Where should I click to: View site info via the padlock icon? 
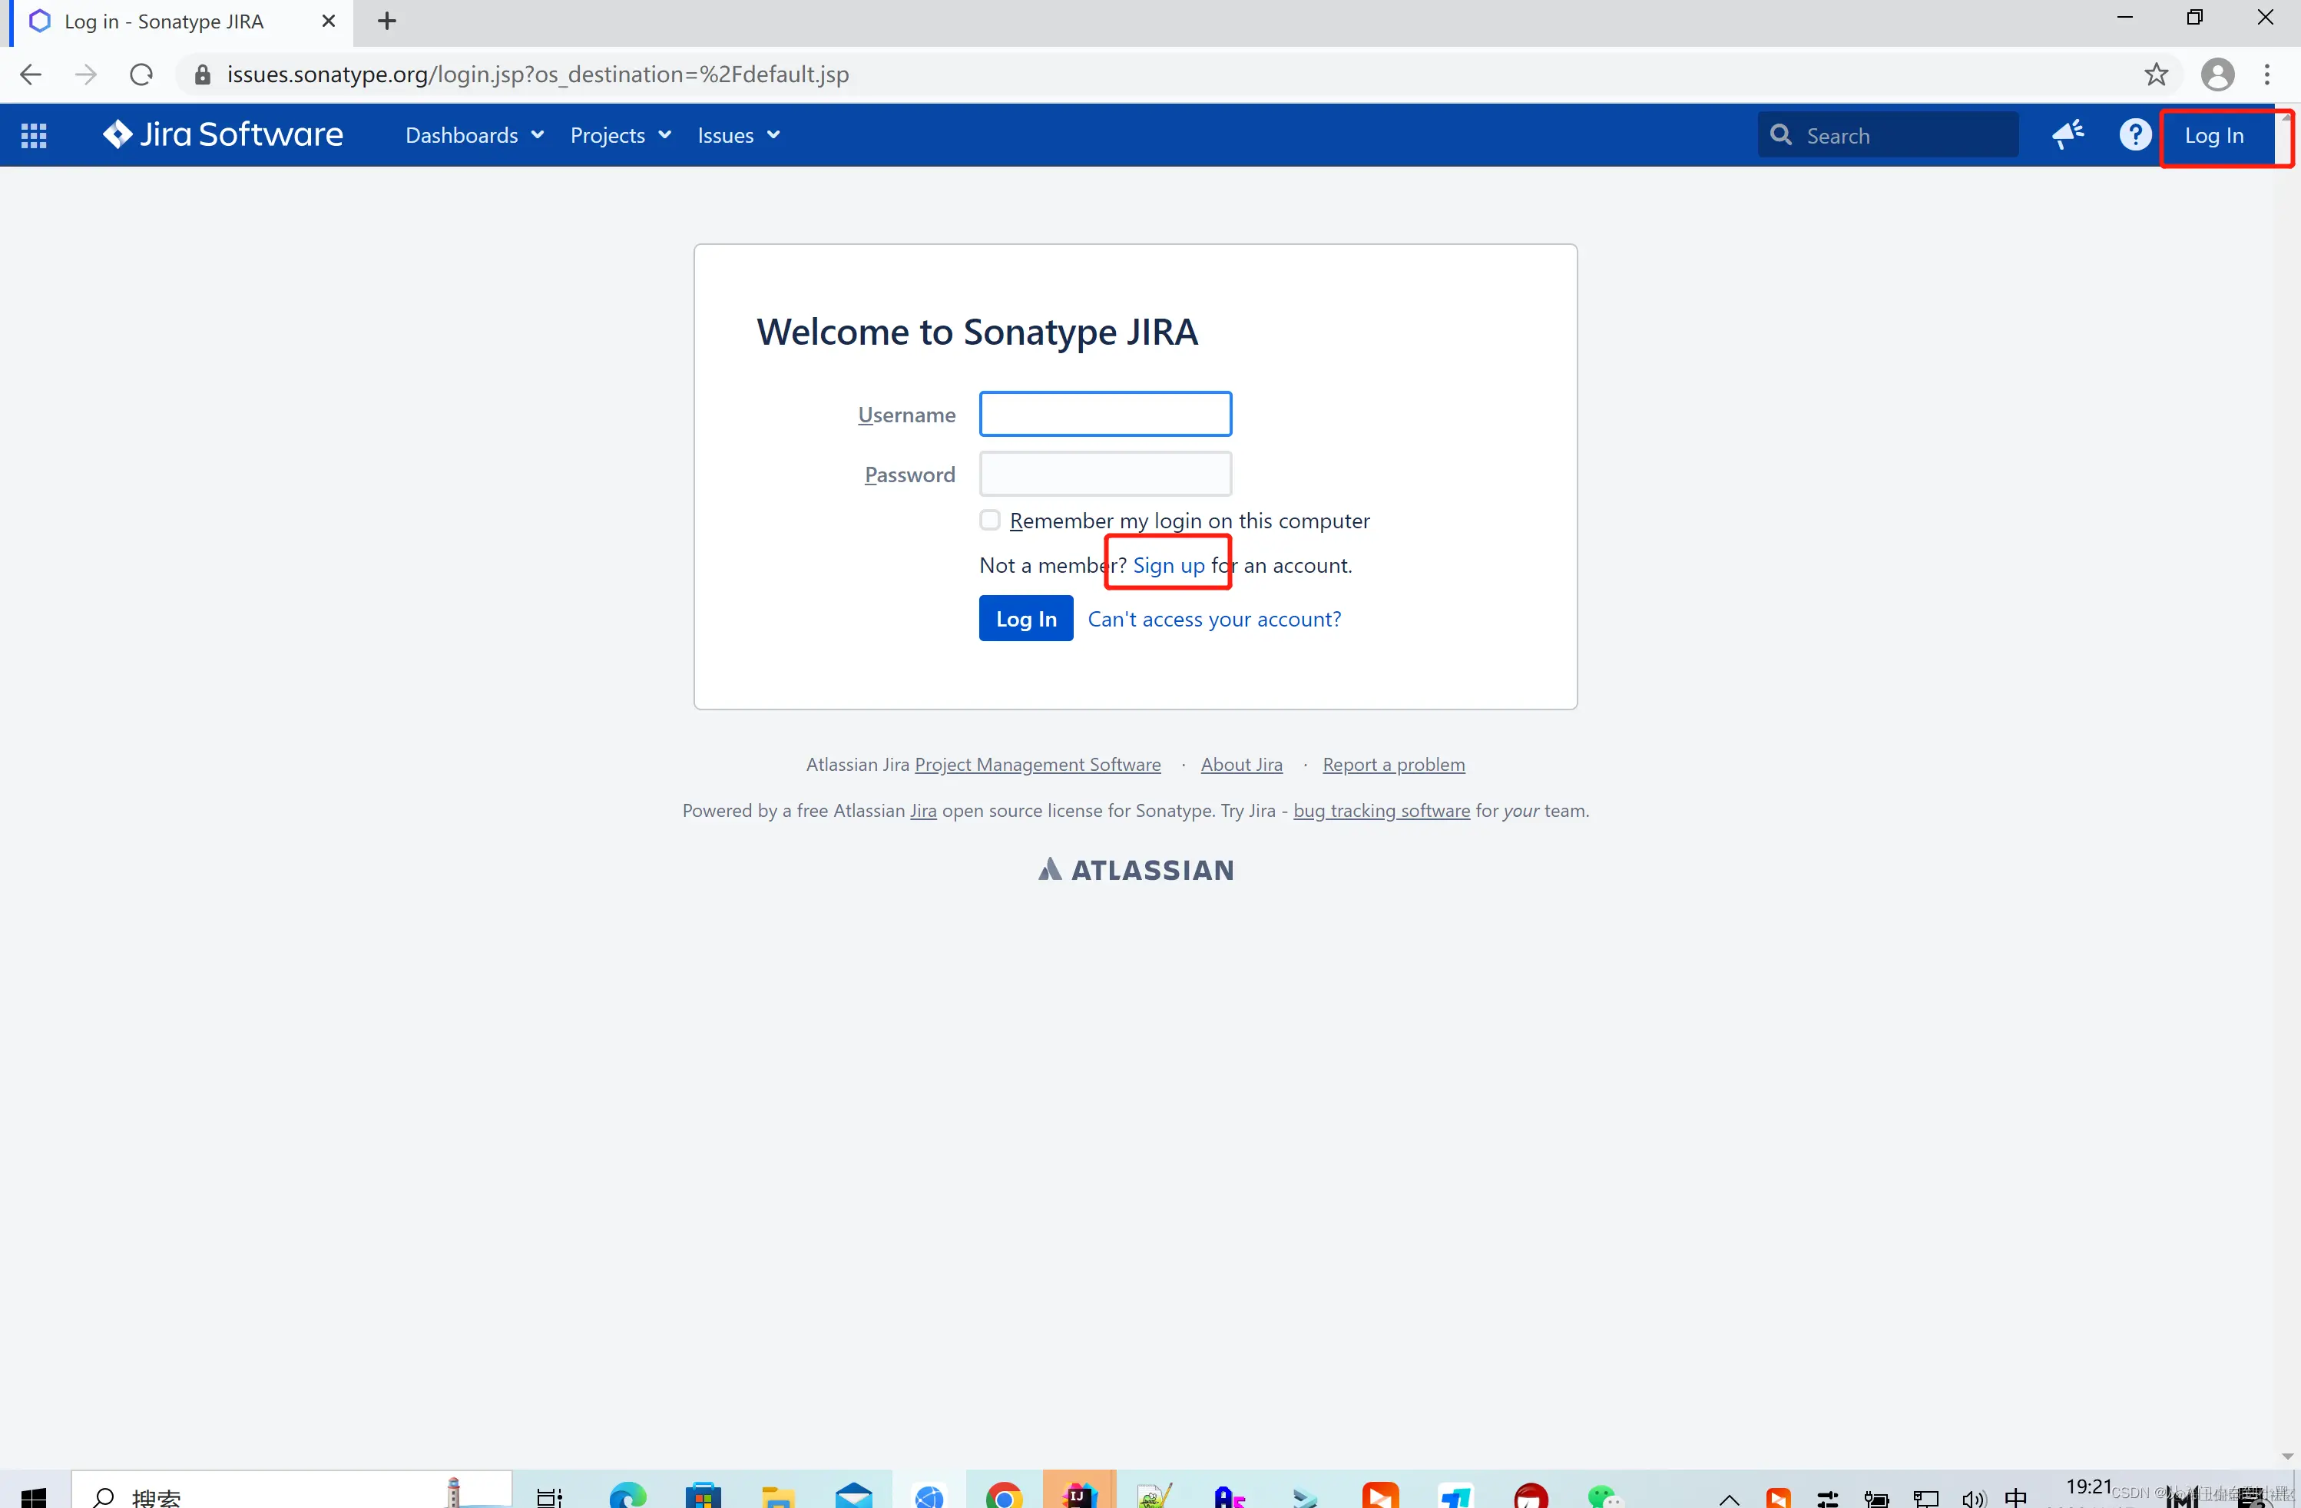tap(202, 74)
